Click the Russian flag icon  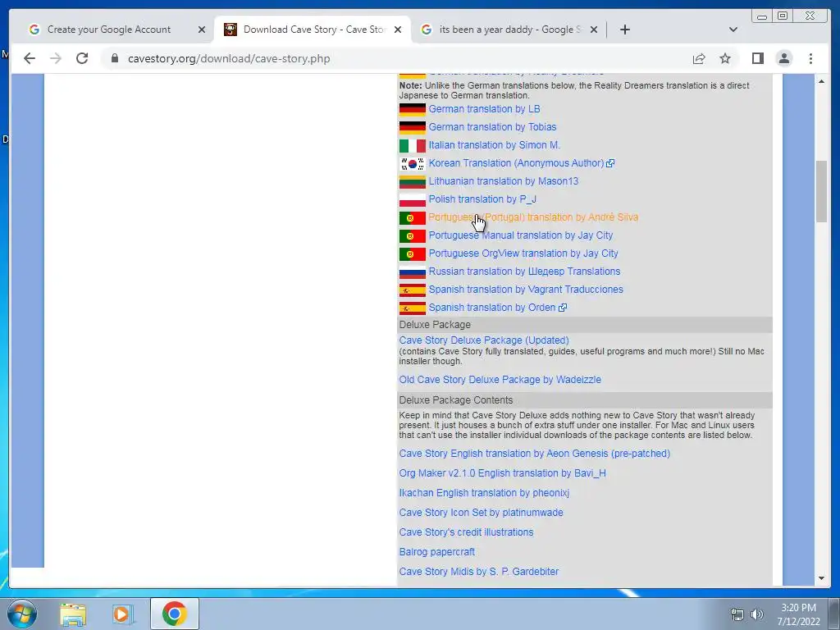tap(412, 272)
